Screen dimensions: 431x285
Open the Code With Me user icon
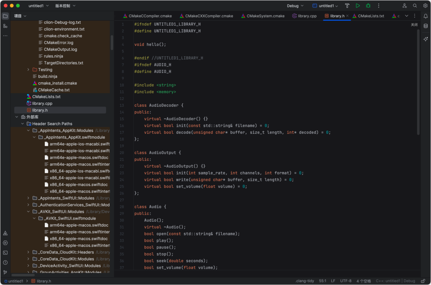coord(404,6)
